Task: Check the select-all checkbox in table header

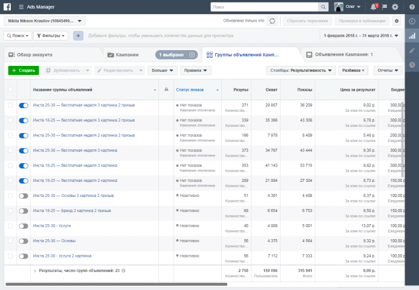Action: [x=10, y=89]
